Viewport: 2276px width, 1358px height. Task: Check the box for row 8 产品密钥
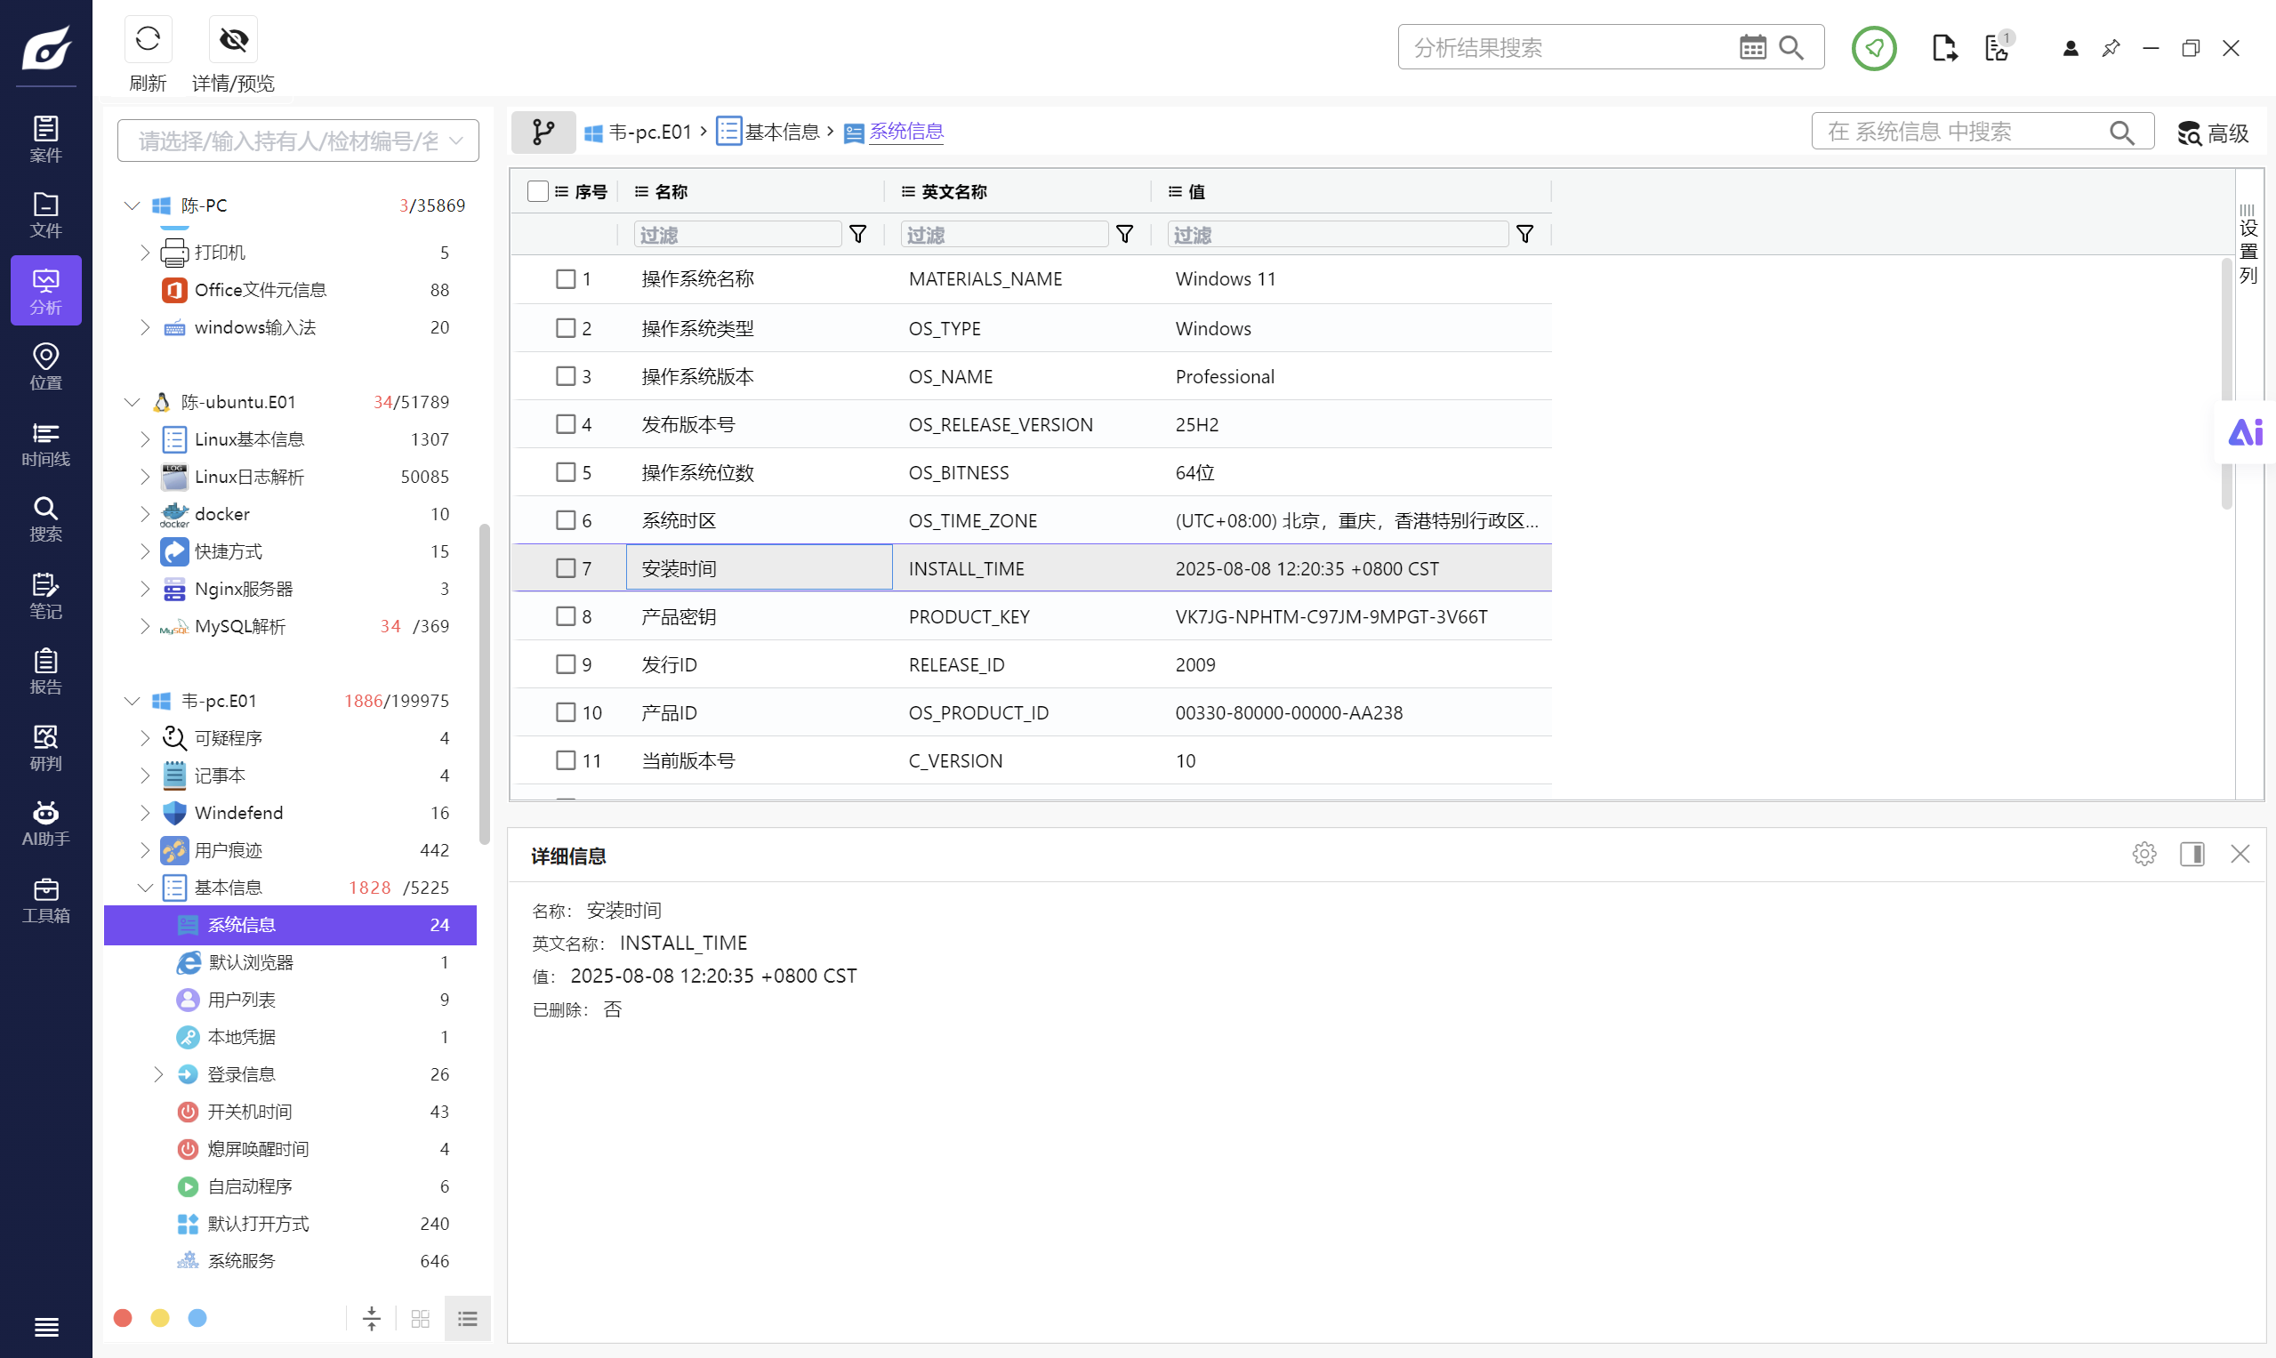pos(566,616)
